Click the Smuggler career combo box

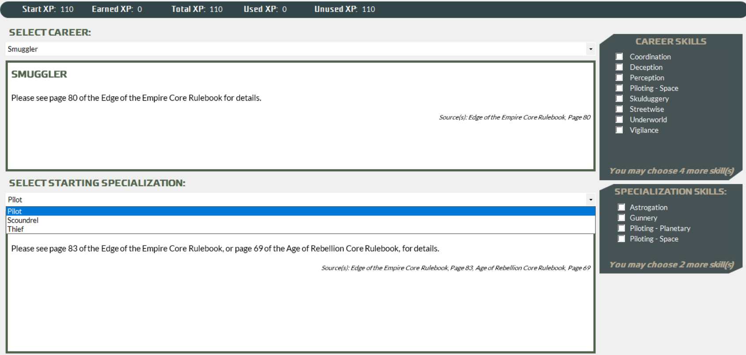pyautogui.click(x=296, y=49)
